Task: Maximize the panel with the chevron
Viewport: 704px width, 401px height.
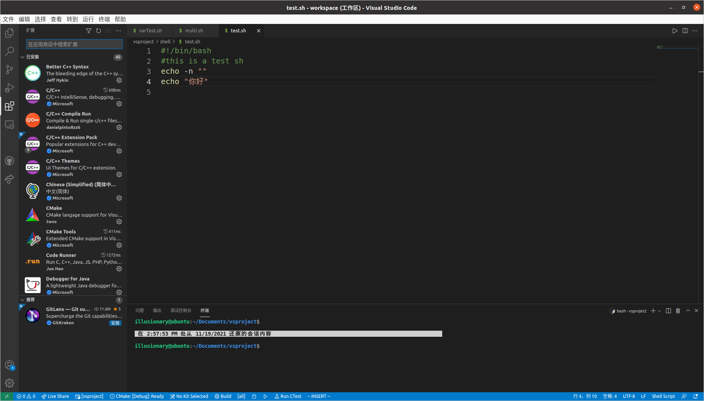Action: click(687, 311)
